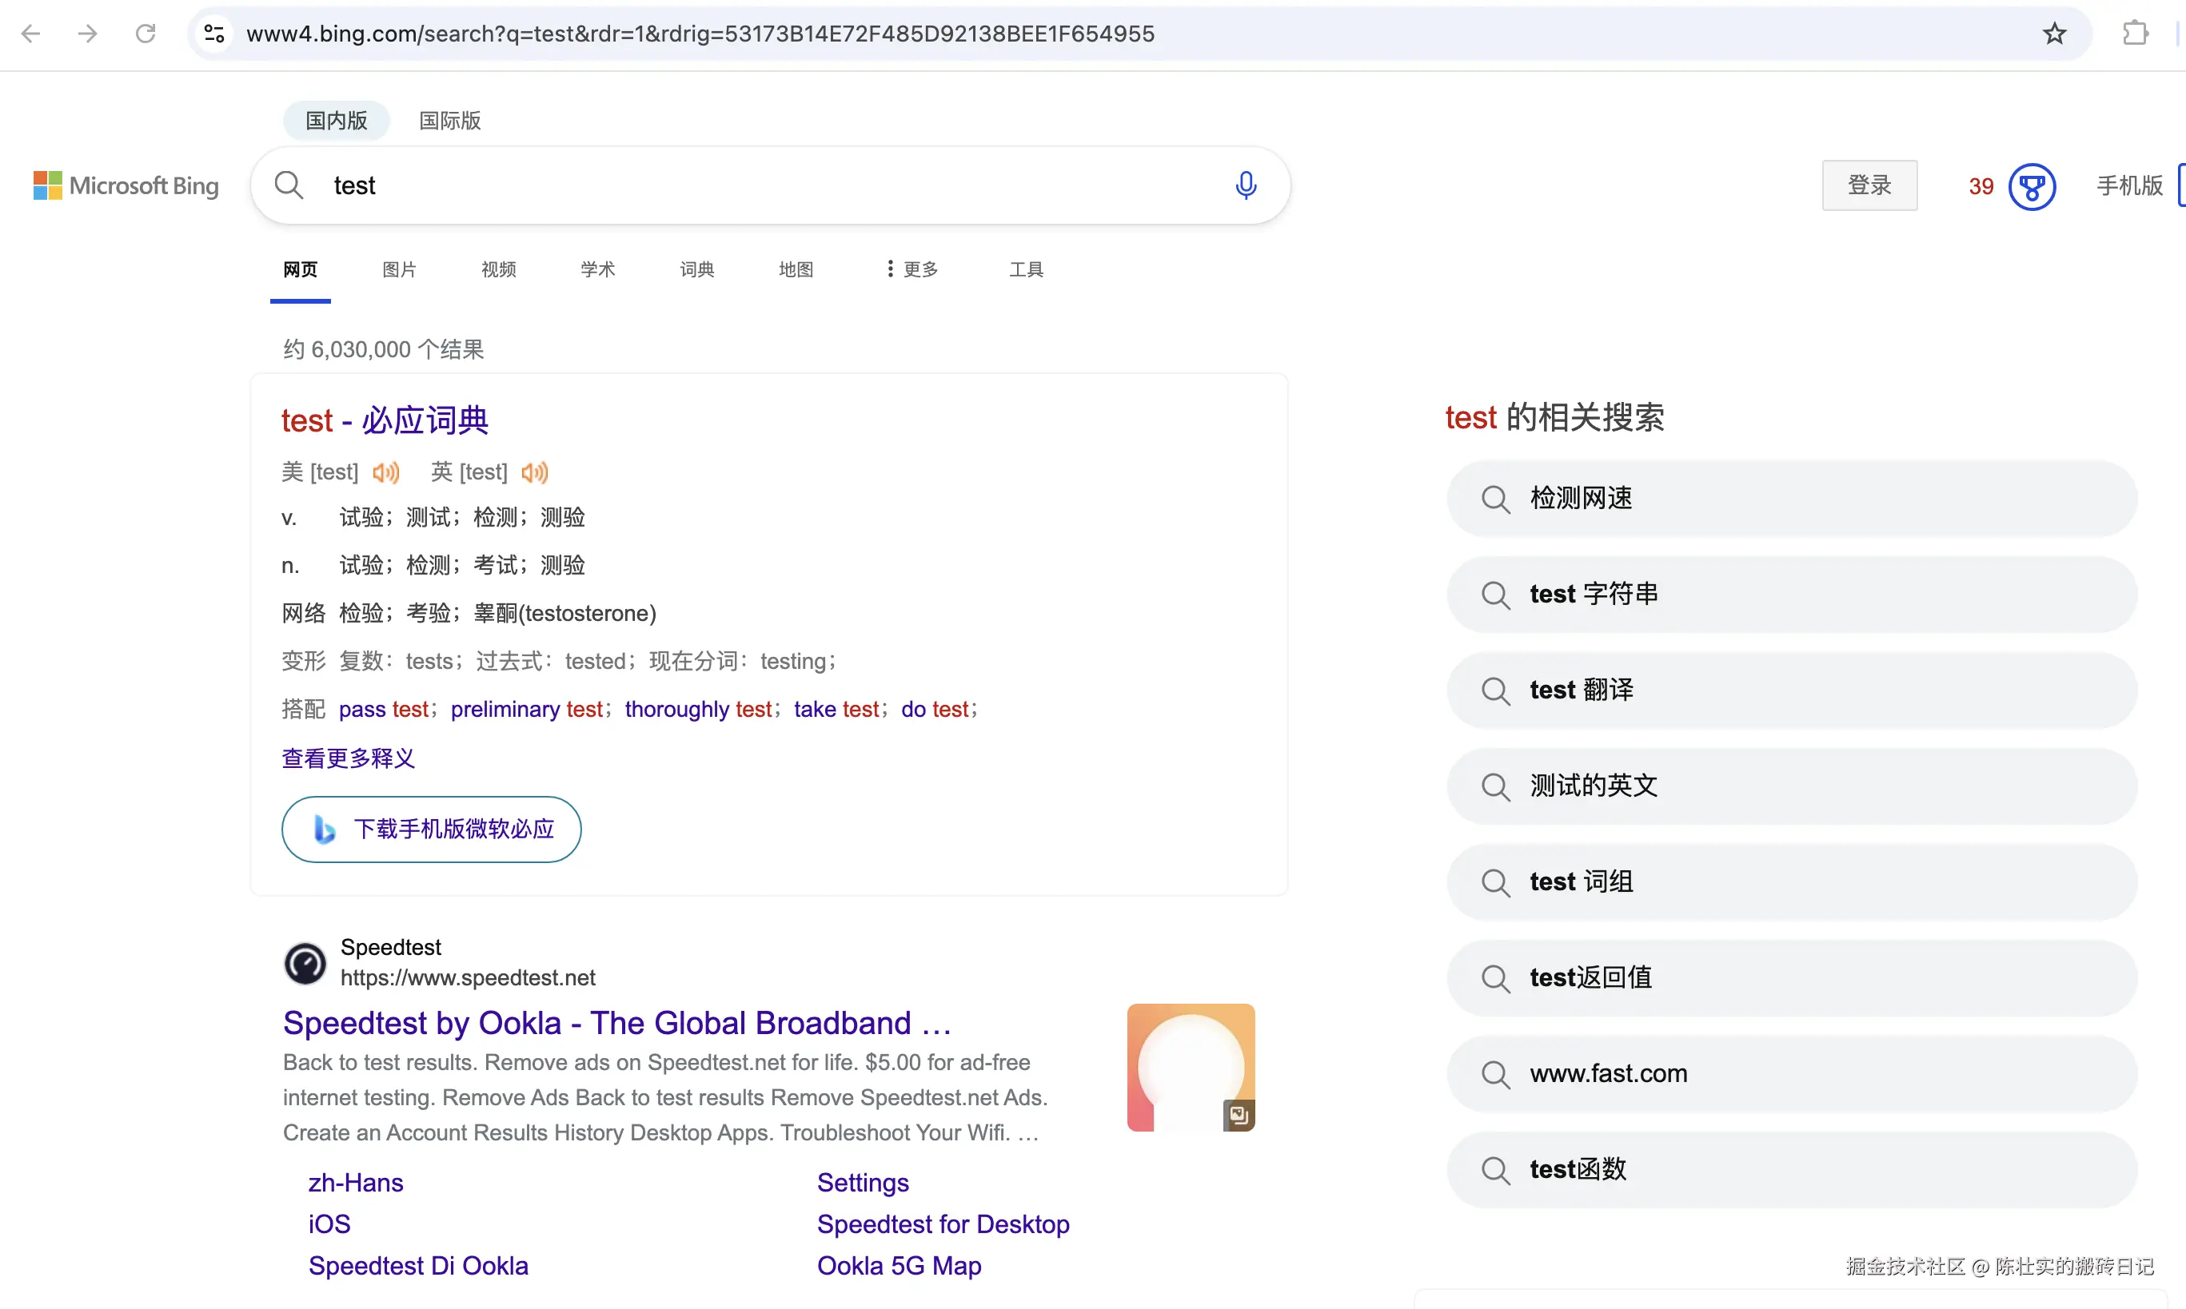2186x1309 pixels.
Task: Play the British pronunciation speaker icon
Action: point(534,472)
